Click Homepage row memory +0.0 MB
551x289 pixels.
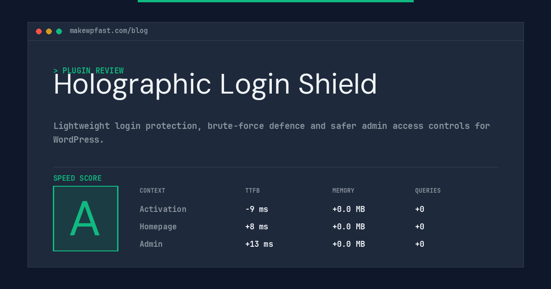[349, 227]
